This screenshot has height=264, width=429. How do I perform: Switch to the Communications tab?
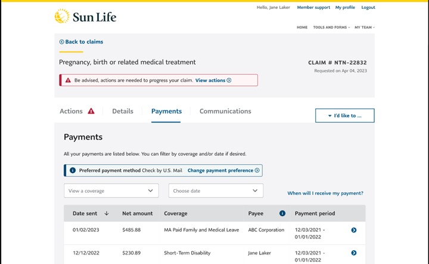225,111
